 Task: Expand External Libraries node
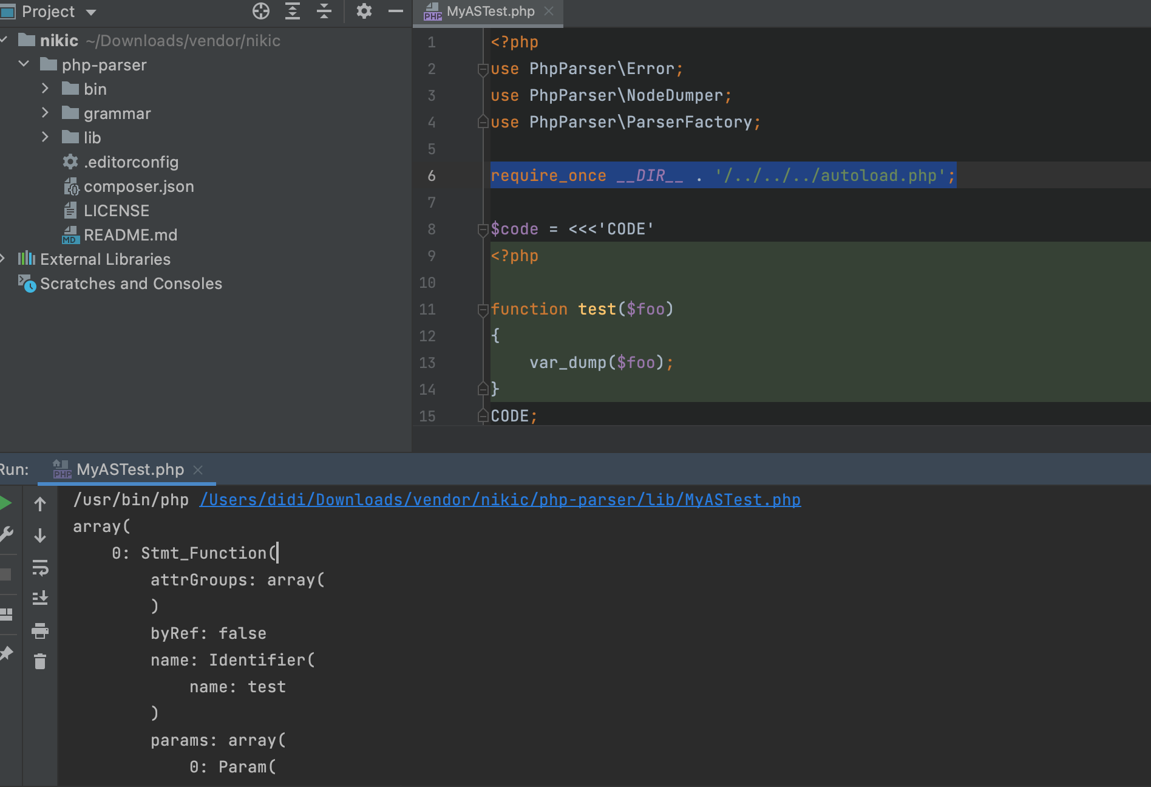click(x=3, y=259)
